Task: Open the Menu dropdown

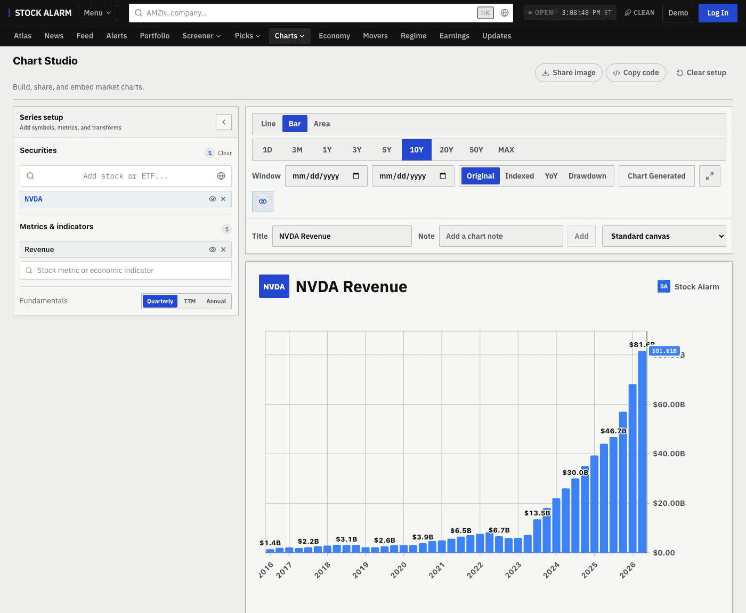Action: [x=98, y=13]
